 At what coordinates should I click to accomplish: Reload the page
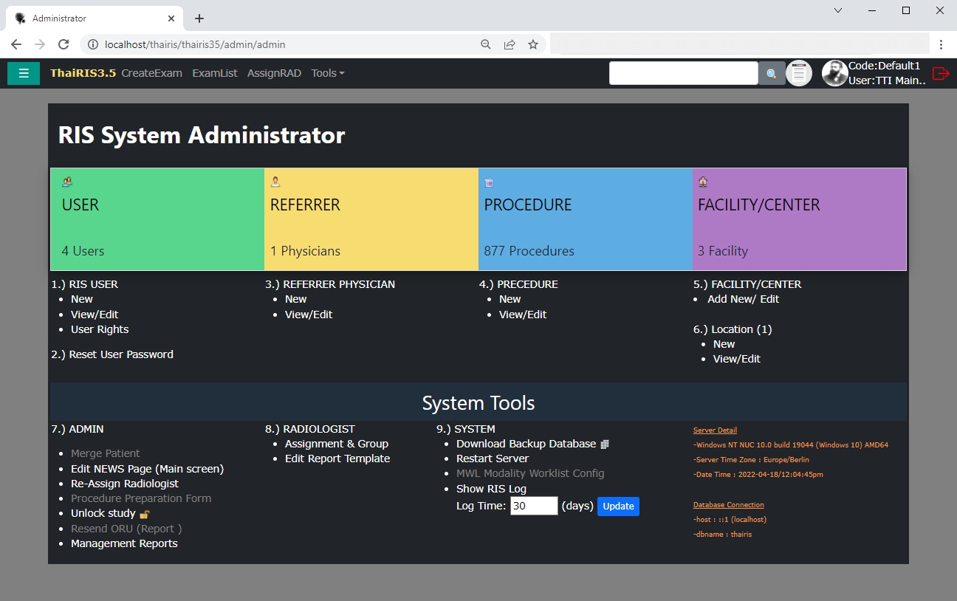click(x=64, y=44)
